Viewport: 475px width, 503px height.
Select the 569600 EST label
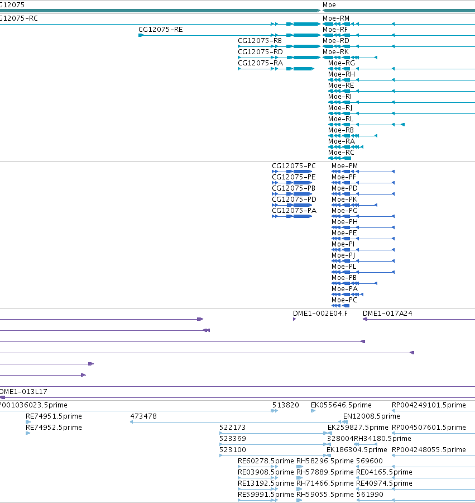(370, 461)
